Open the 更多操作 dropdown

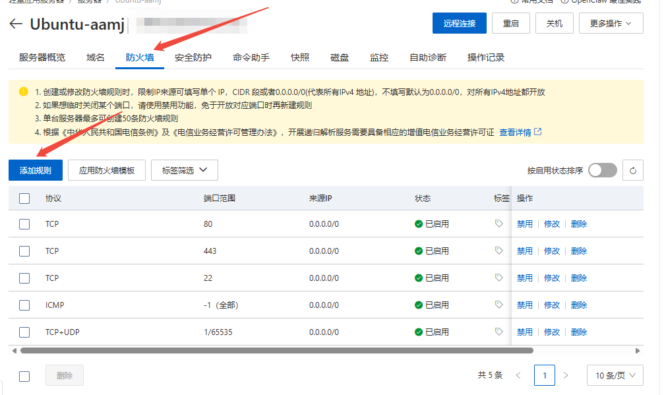point(611,23)
